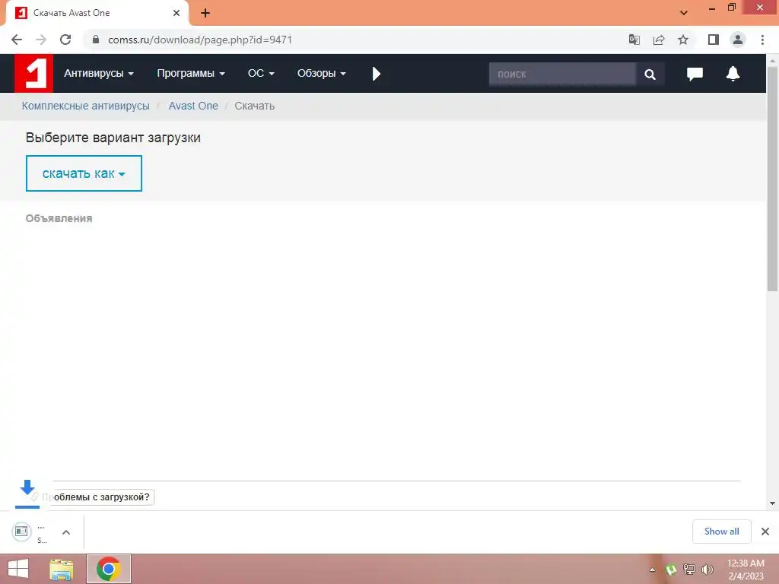The height and width of the screenshot is (584, 779).
Task: Click the uTorrent tray icon
Action: (x=671, y=570)
